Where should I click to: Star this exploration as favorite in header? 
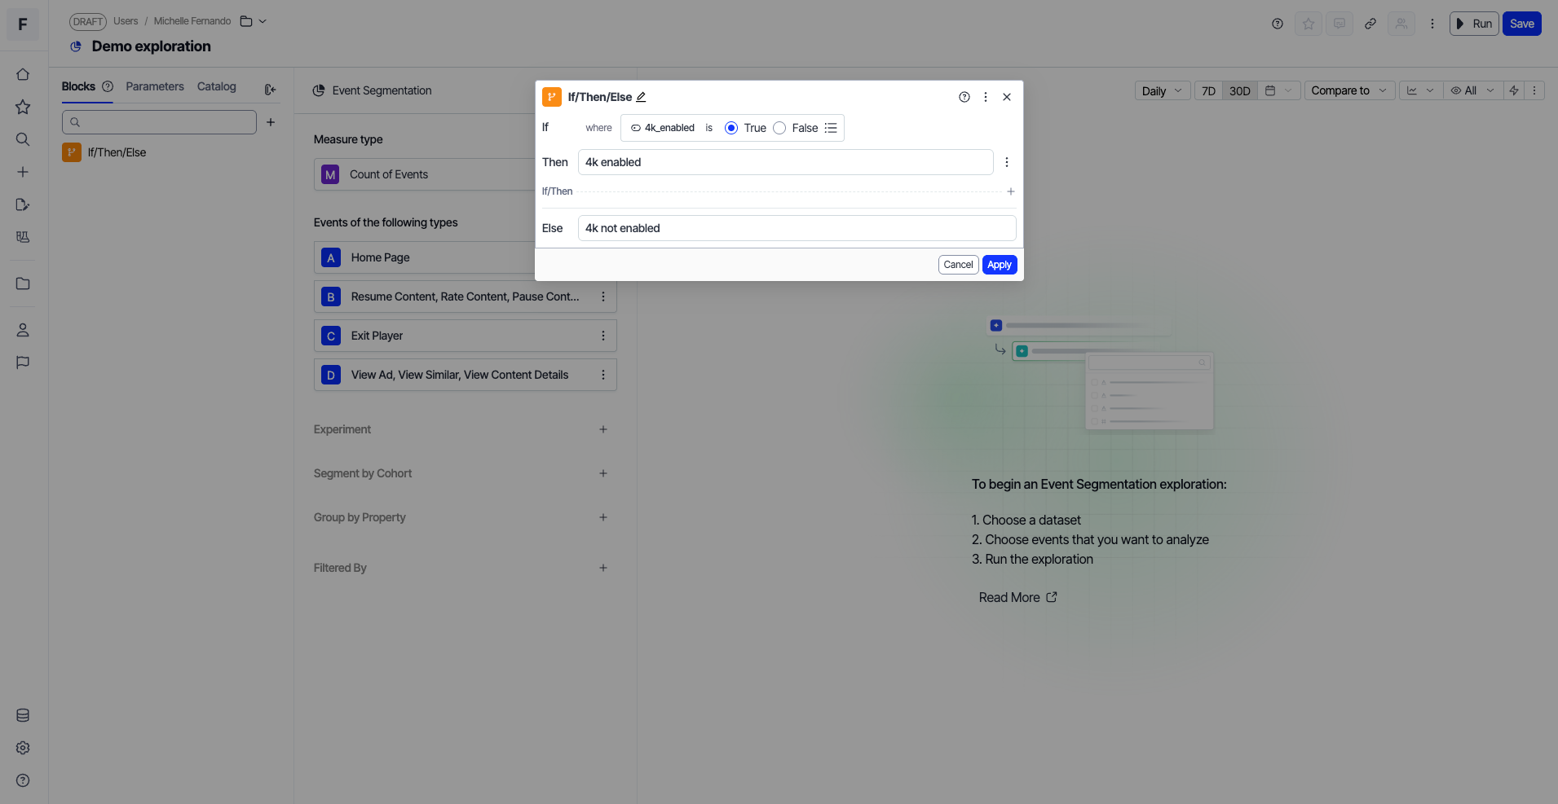click(x=1309, y=24)
